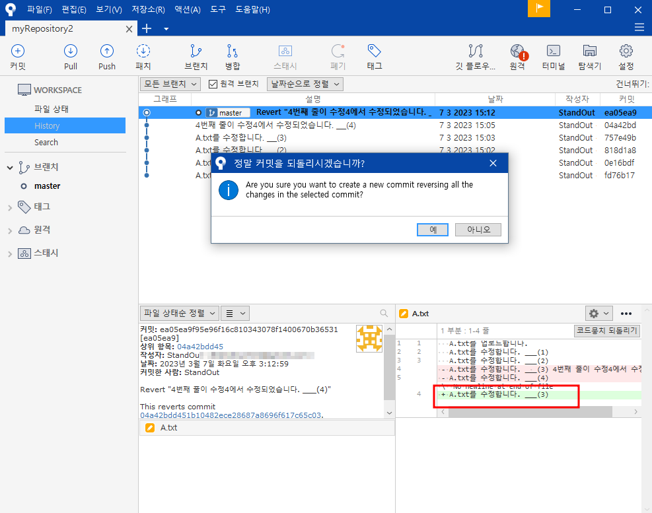This screenshot has width=652, height=513.
Task: Click the orange flag notification icon
Action: pyautogui.click(x=539, y=9)
